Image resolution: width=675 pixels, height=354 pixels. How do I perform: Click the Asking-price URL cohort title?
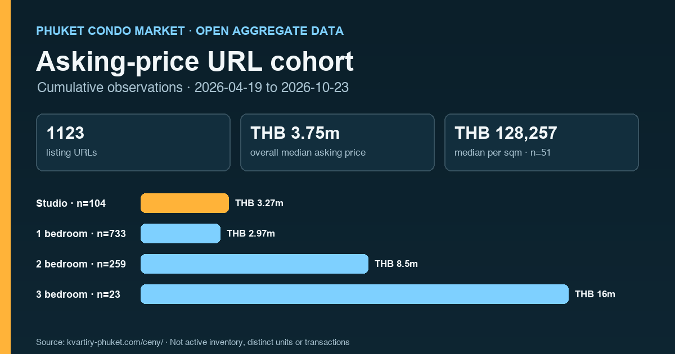[x=195, y=61]
